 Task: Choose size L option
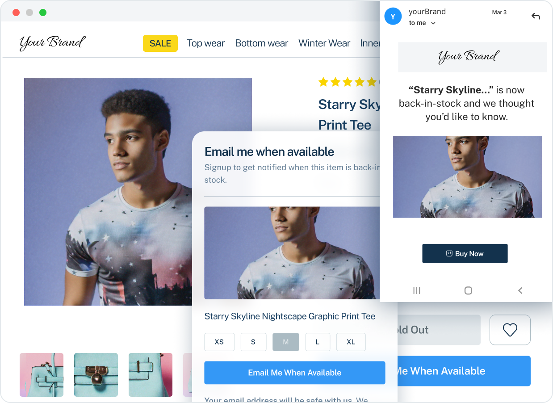tap(318, 342)
